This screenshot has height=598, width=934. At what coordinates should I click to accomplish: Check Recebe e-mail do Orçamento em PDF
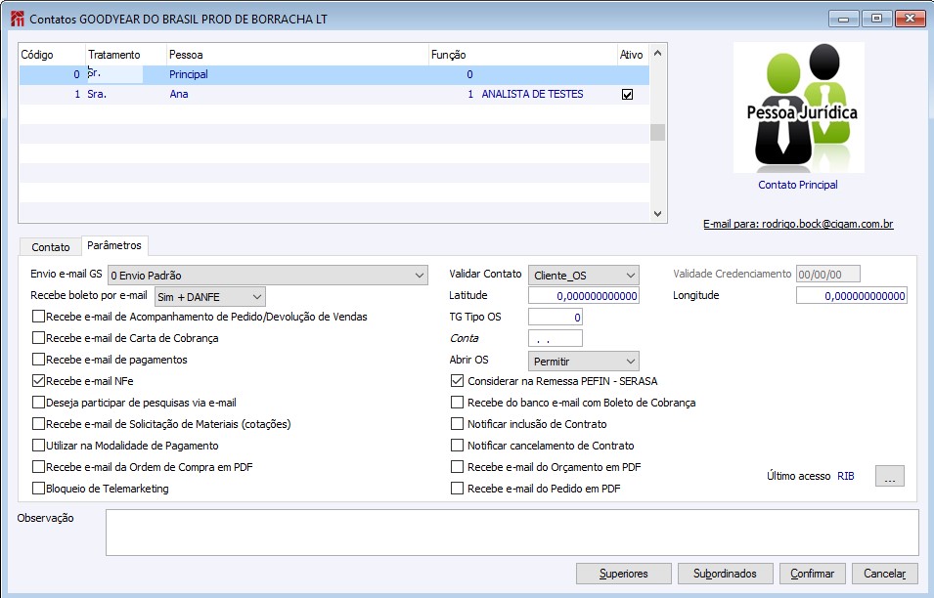tap(457, 466)
